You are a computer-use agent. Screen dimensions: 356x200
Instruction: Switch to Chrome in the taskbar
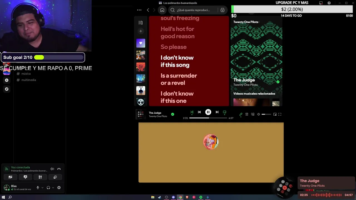point(180,197)
